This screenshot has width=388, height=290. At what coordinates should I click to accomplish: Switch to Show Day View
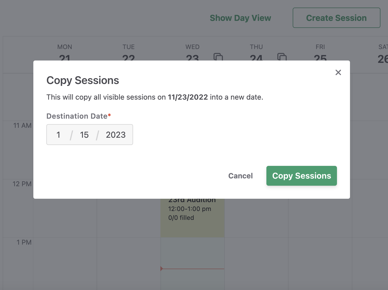(240, 18)
